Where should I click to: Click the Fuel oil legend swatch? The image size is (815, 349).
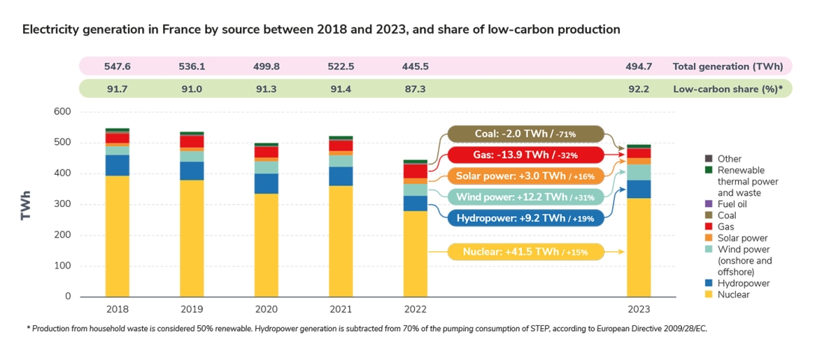pos(708,204)
